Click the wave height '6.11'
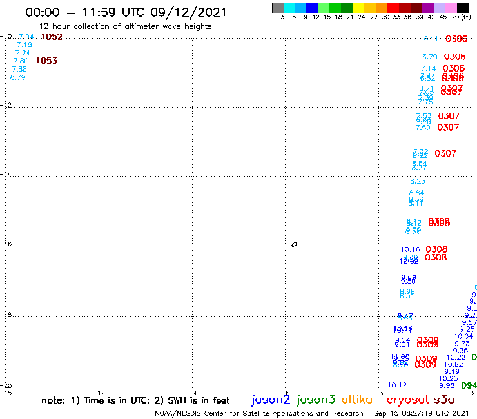477x419 pixels. (x=431, y=39)
